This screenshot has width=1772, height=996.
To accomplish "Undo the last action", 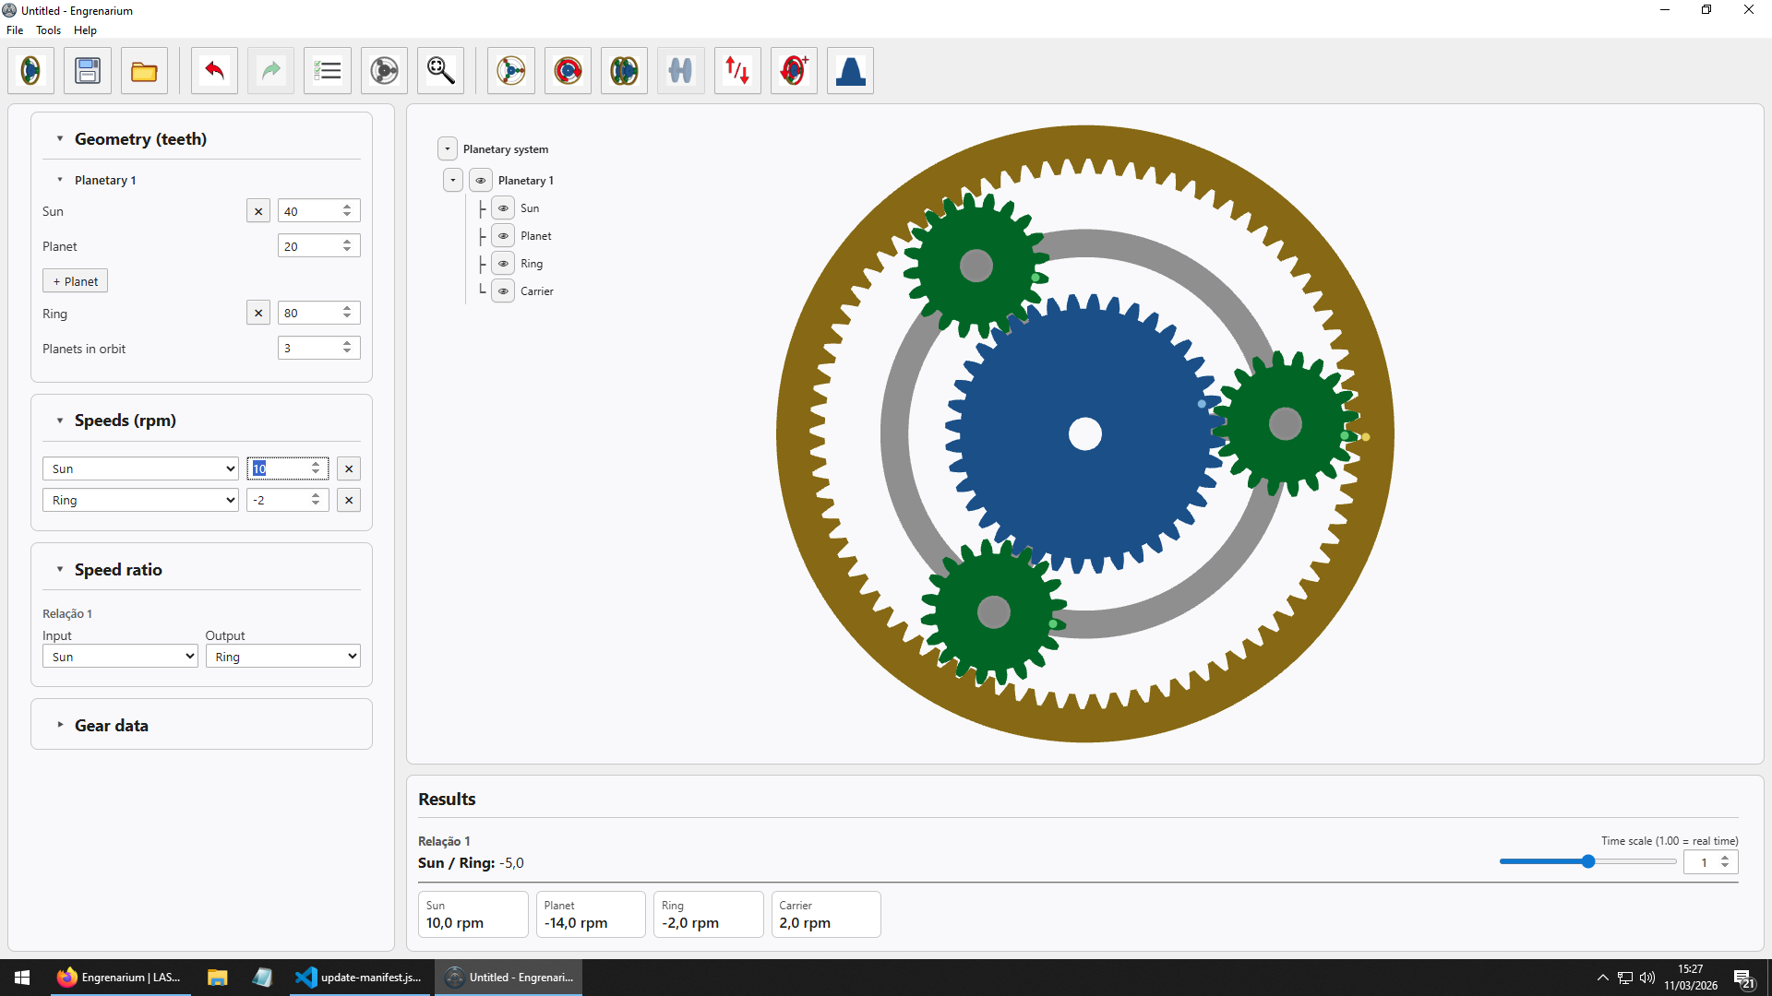I will click(x=213, y=70).
